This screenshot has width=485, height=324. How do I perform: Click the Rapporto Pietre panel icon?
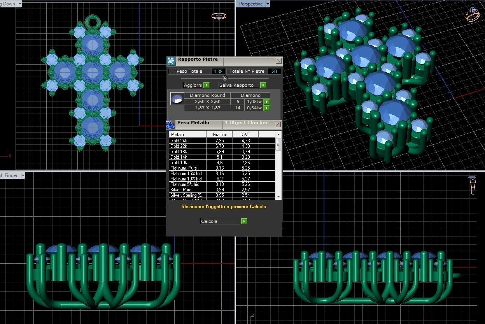coord(172,61)
